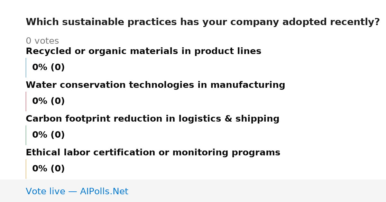
Task: Click the red result bar for water conservation
Action: [x=26, y=101]
